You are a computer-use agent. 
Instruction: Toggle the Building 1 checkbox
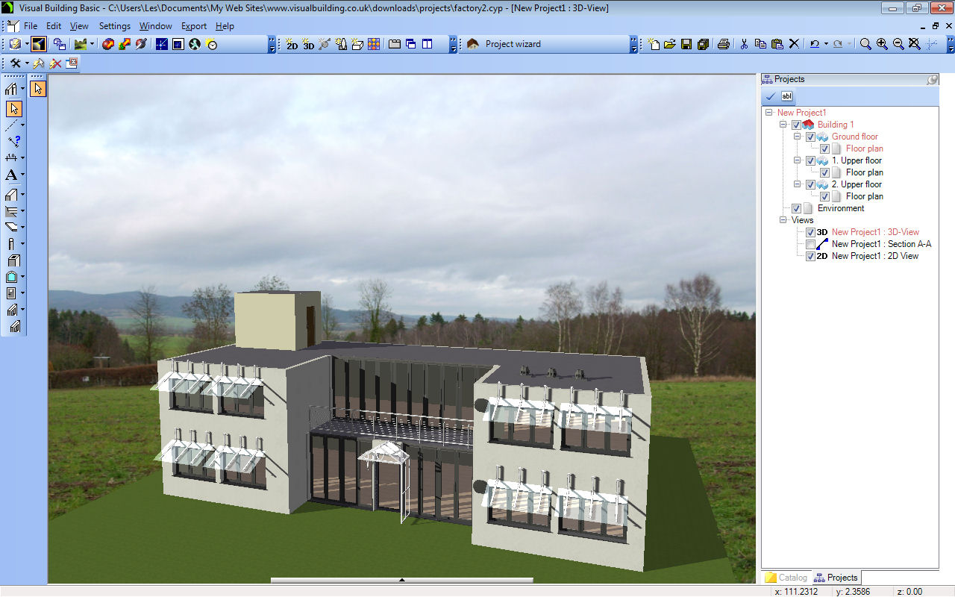pos(796,125)
